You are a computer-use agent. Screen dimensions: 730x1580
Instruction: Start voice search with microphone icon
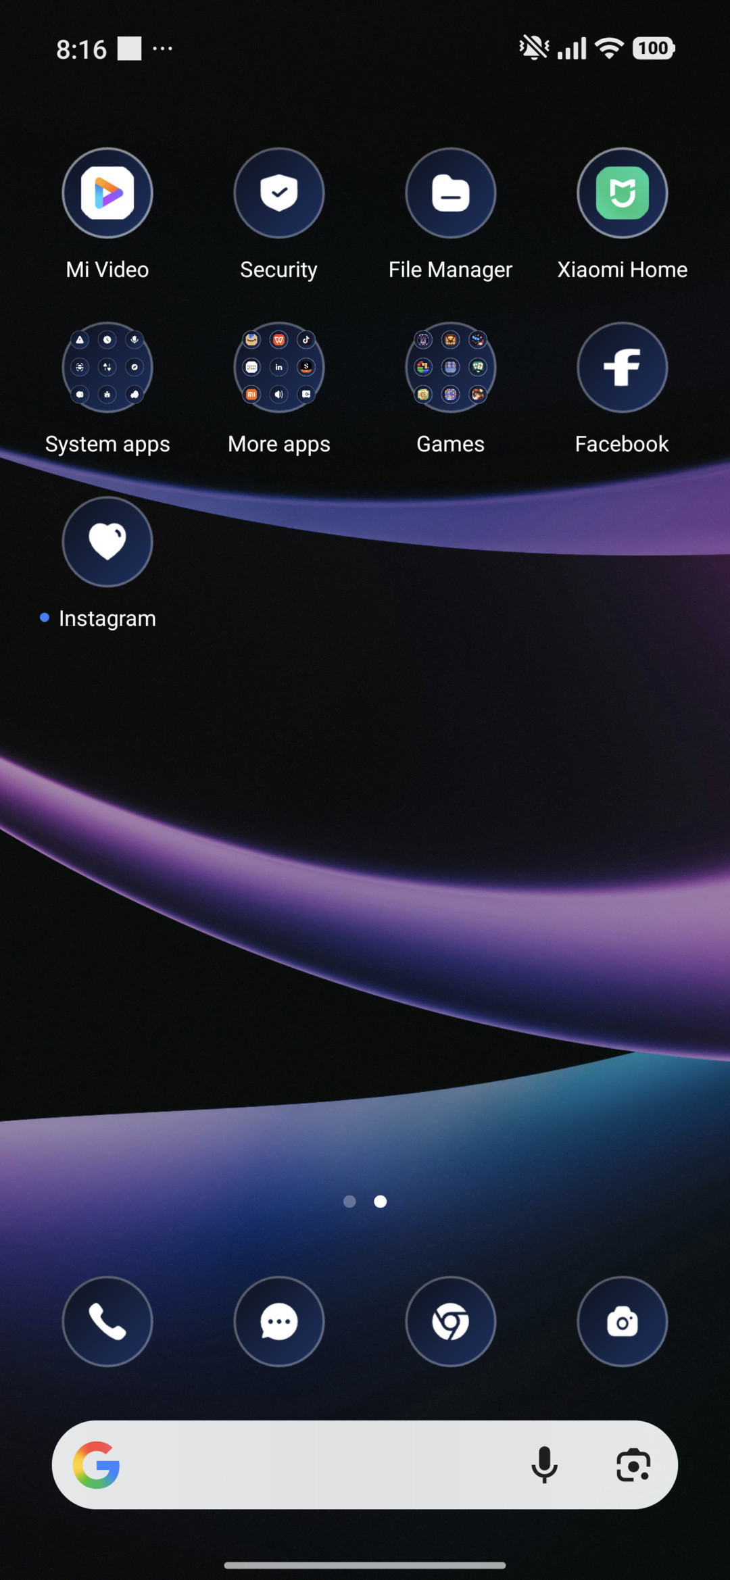tap(544, 1465)
